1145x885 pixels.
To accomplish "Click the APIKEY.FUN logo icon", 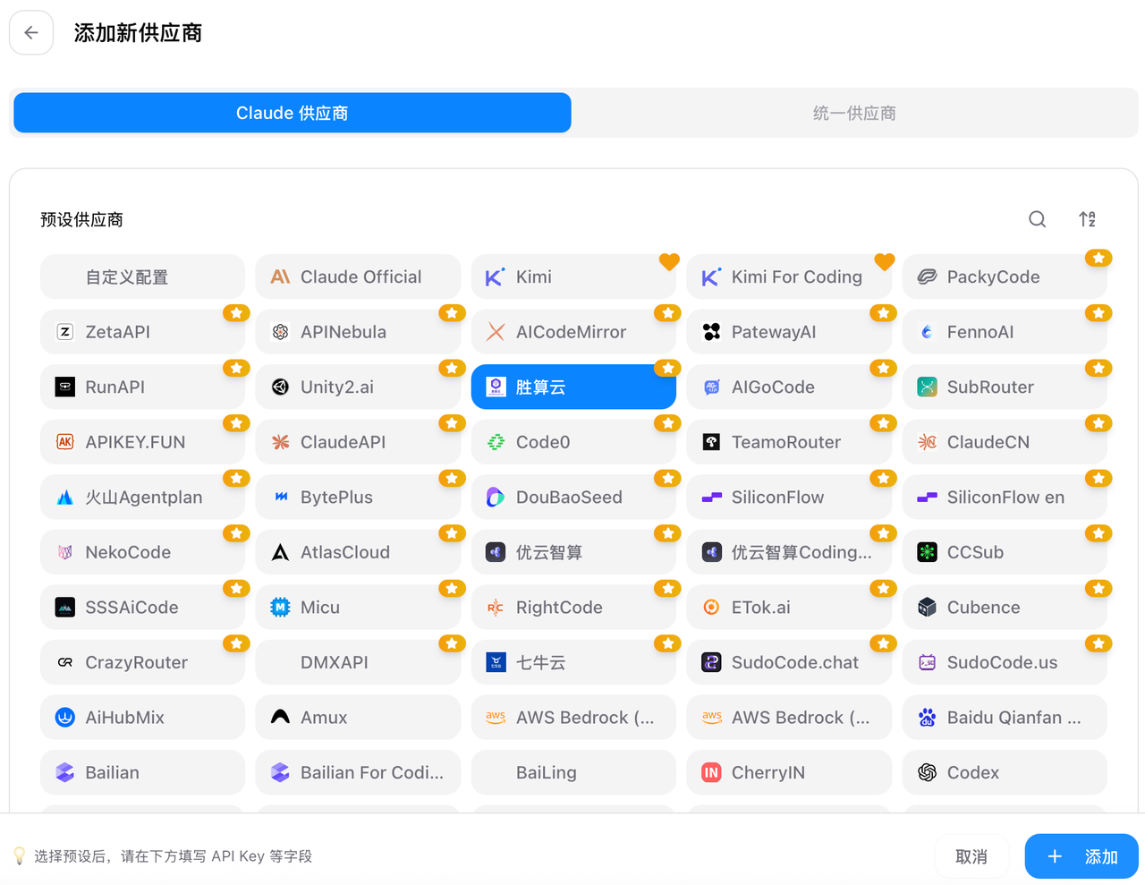I will point(65,442).
